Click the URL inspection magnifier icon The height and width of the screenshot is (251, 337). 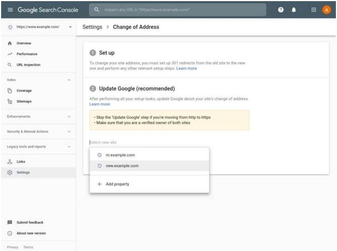click(9, 64)
